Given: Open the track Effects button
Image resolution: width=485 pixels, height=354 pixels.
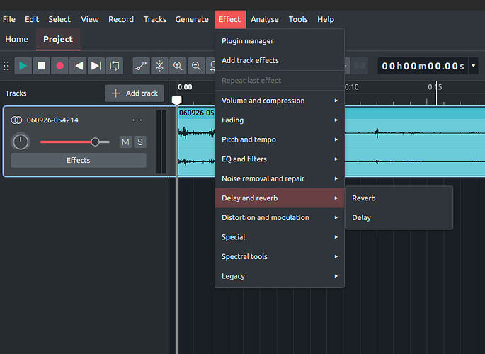Looking at the screenshot, I should pyautogui.click(x=79, y=160).
